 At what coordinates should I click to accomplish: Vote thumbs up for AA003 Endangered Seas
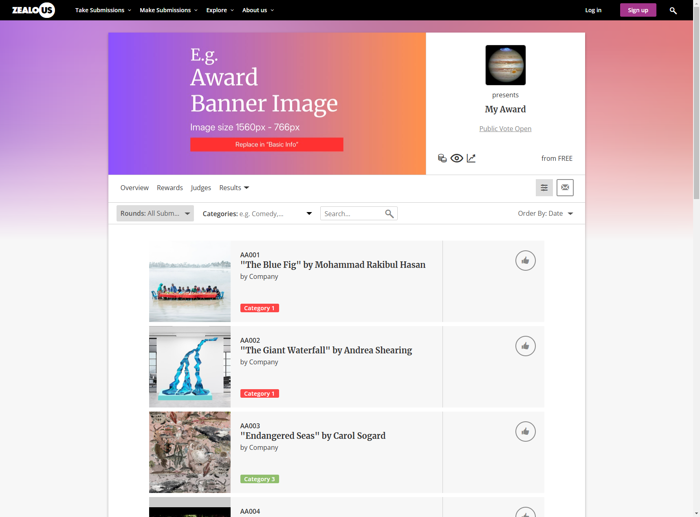(x=526, y=432)
